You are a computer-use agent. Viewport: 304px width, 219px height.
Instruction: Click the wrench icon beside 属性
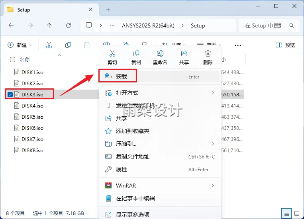tap(108, 169)
